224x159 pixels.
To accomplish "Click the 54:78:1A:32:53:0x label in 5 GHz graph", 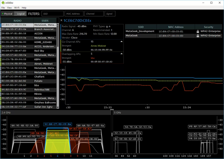I will click(x=138, y=127).
